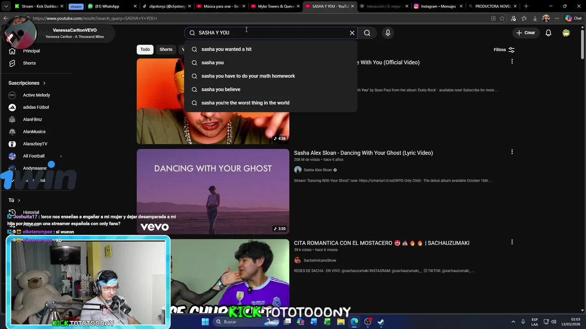The height and width of the screenshot is (329, 586).
Task: Open Word from taskbar
Action: 314,322
